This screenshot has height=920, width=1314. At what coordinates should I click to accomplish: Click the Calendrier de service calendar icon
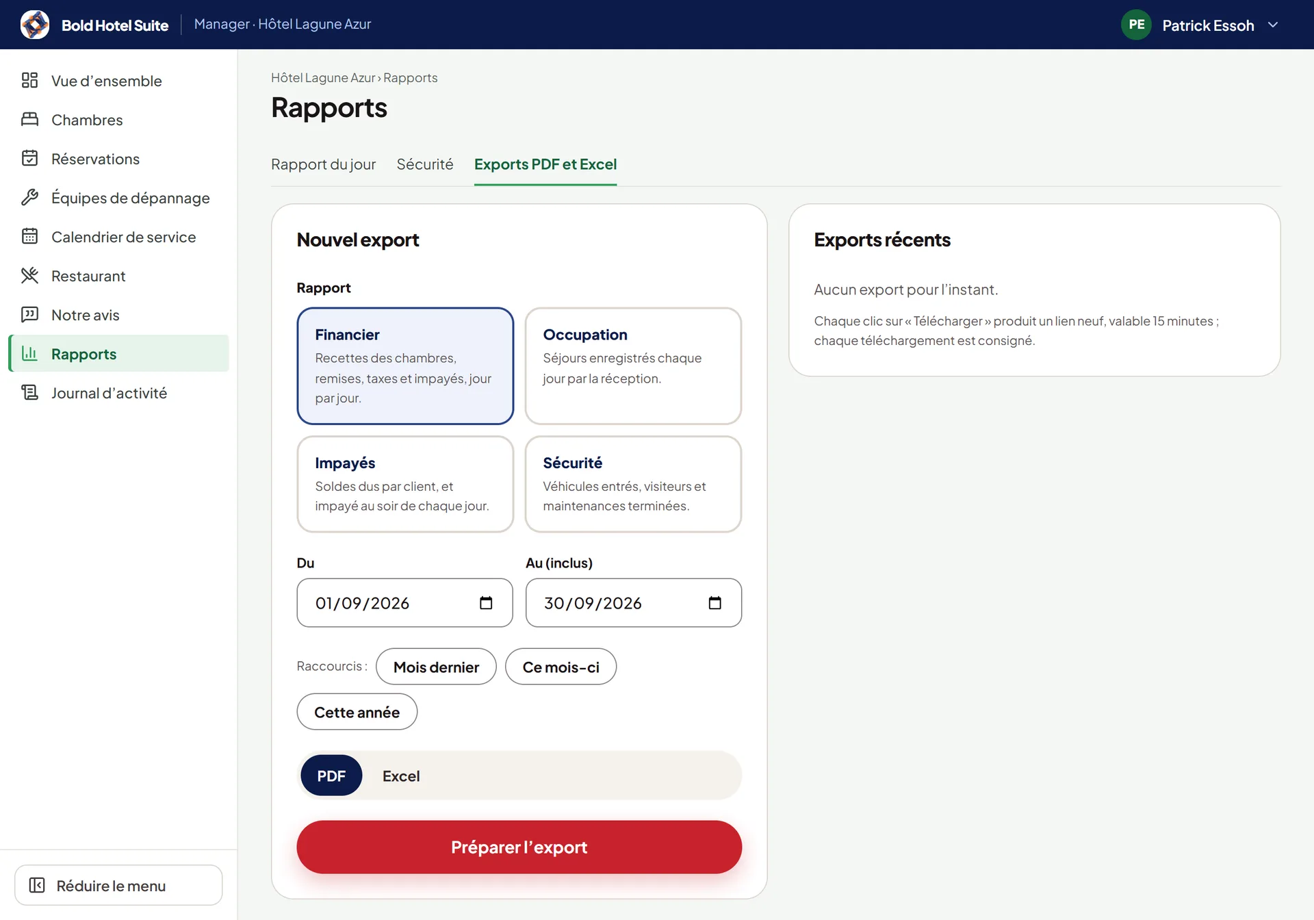[29, 237]
